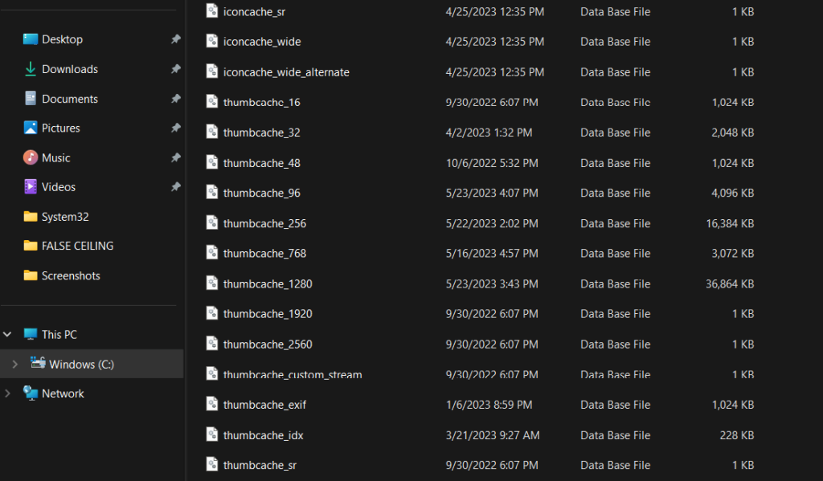
Task: Click the thumbcache_1280 file name
Action: coord(268,283)
